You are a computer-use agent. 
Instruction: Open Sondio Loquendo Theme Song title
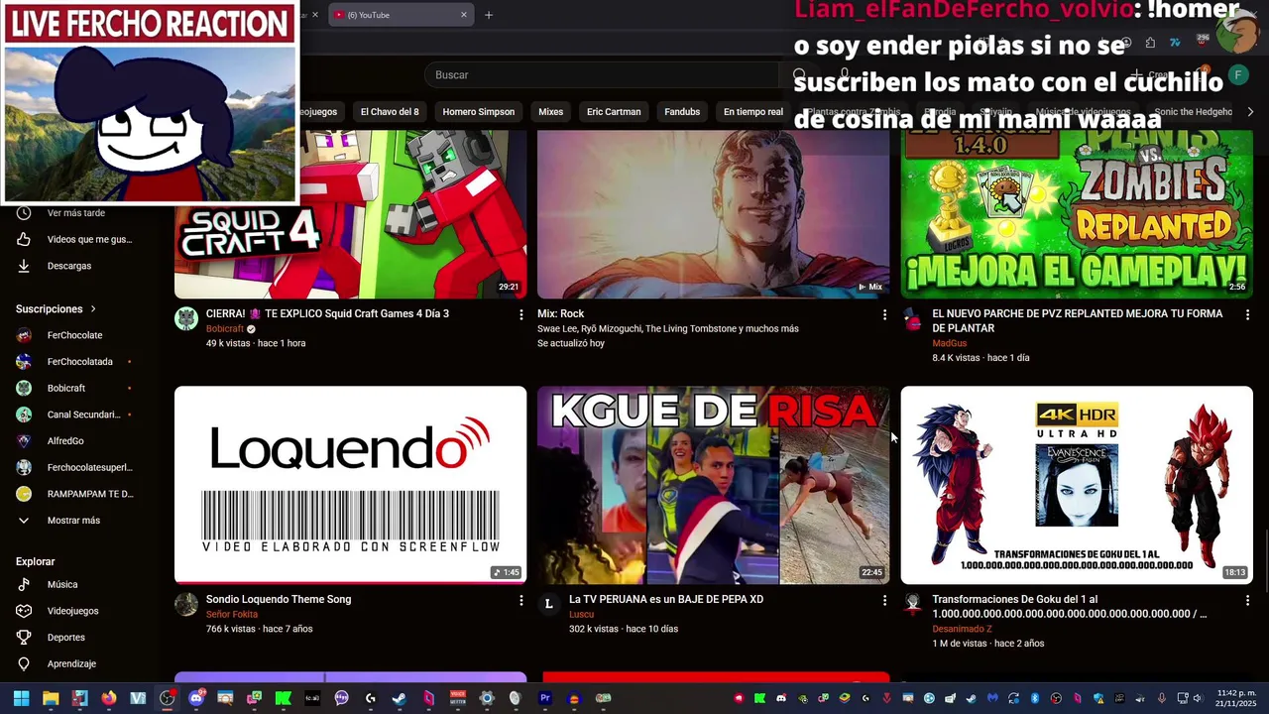pyautogui.click(x=279, y=600)
